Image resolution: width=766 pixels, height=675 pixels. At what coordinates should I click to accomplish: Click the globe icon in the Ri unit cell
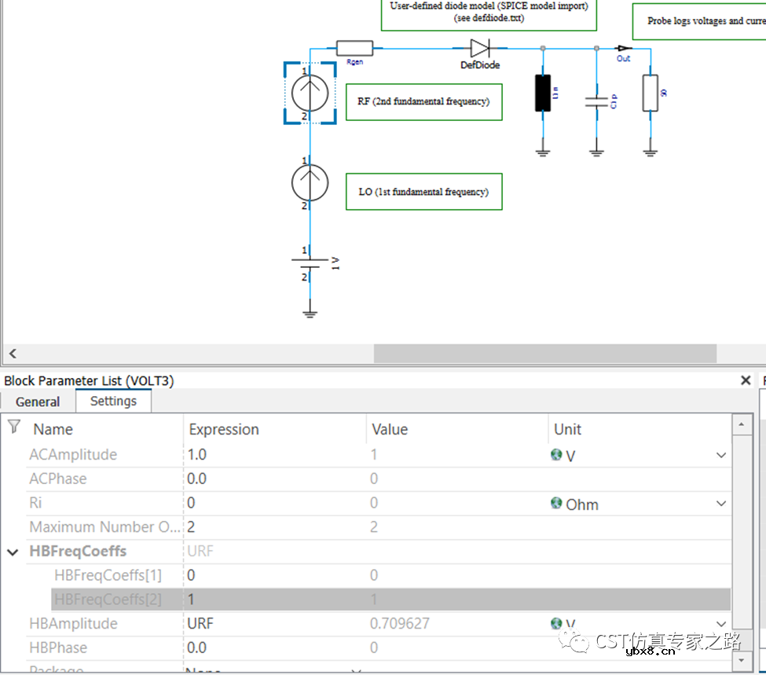point(556,503)
